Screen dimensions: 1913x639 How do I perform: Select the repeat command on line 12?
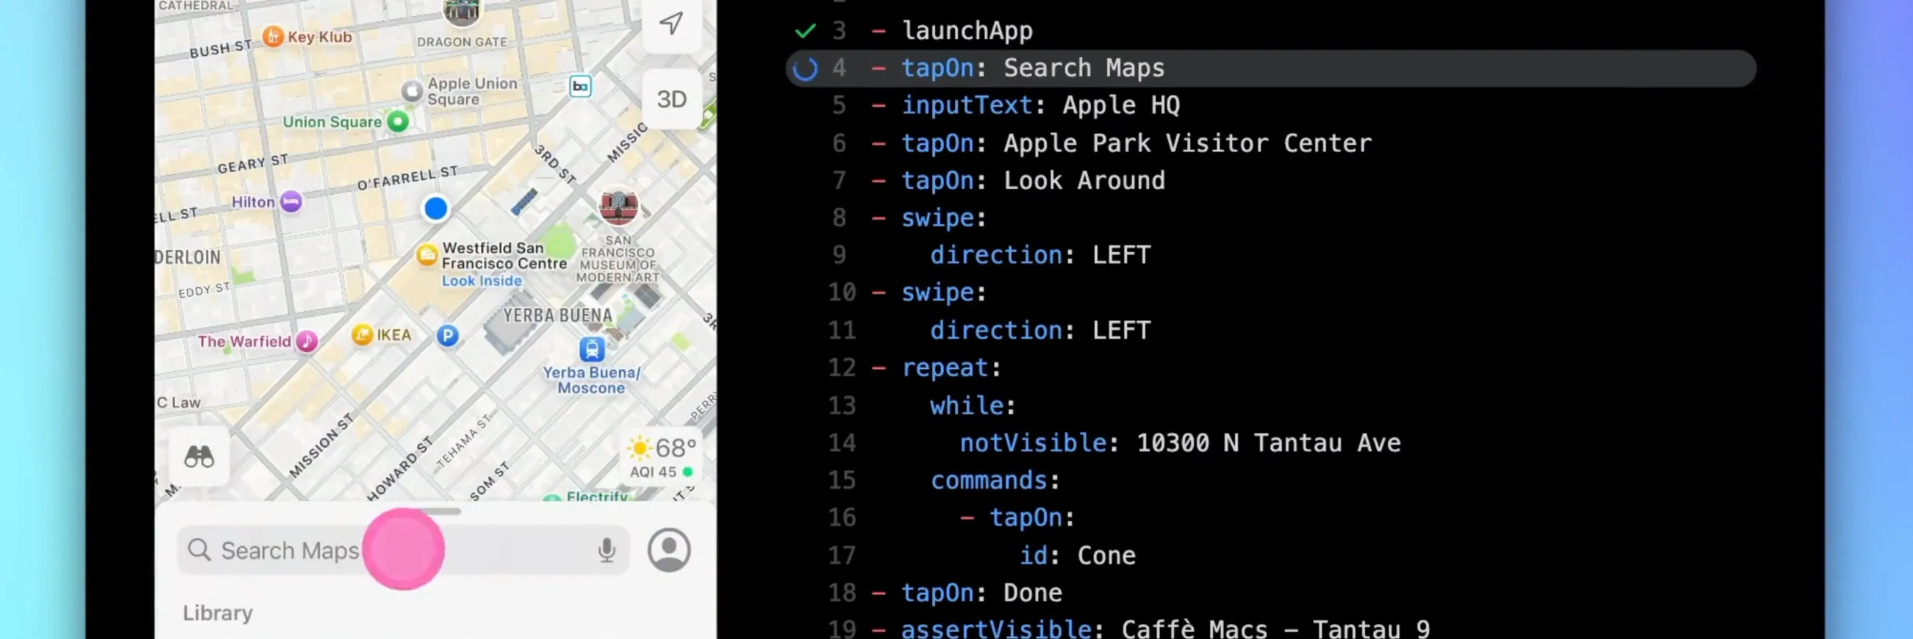pyautogui.click(x=944, y=367)
